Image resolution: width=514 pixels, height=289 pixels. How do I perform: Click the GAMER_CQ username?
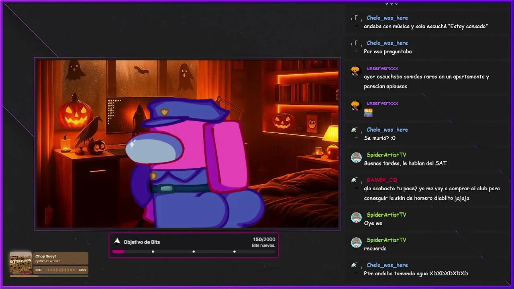tap(381, 180)
